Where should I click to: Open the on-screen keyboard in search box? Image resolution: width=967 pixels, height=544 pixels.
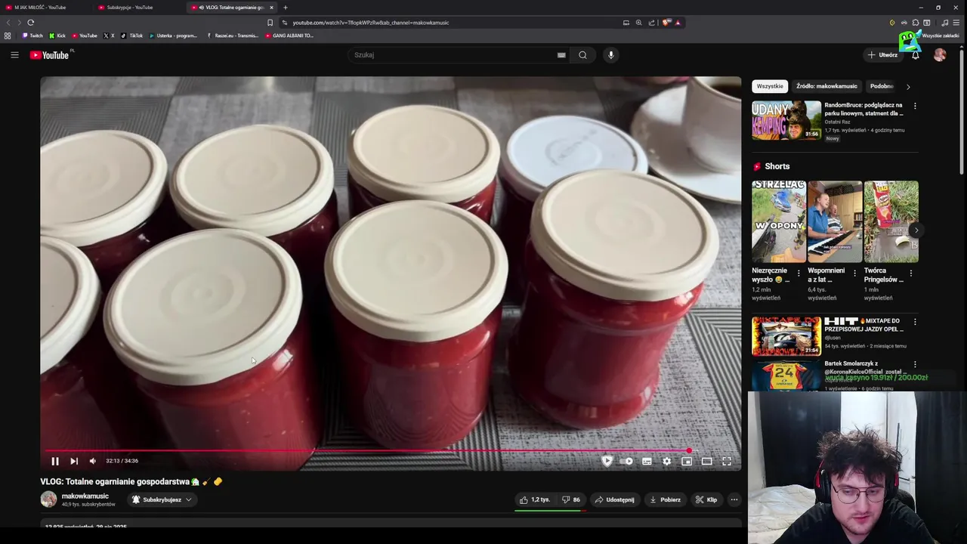tap(561, 54)
